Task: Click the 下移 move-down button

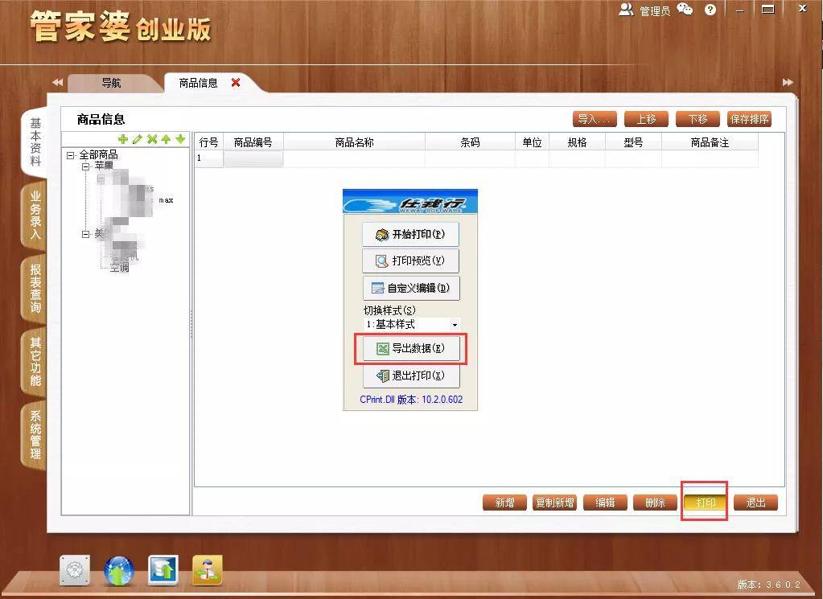Action: click(x=697, y=119)
